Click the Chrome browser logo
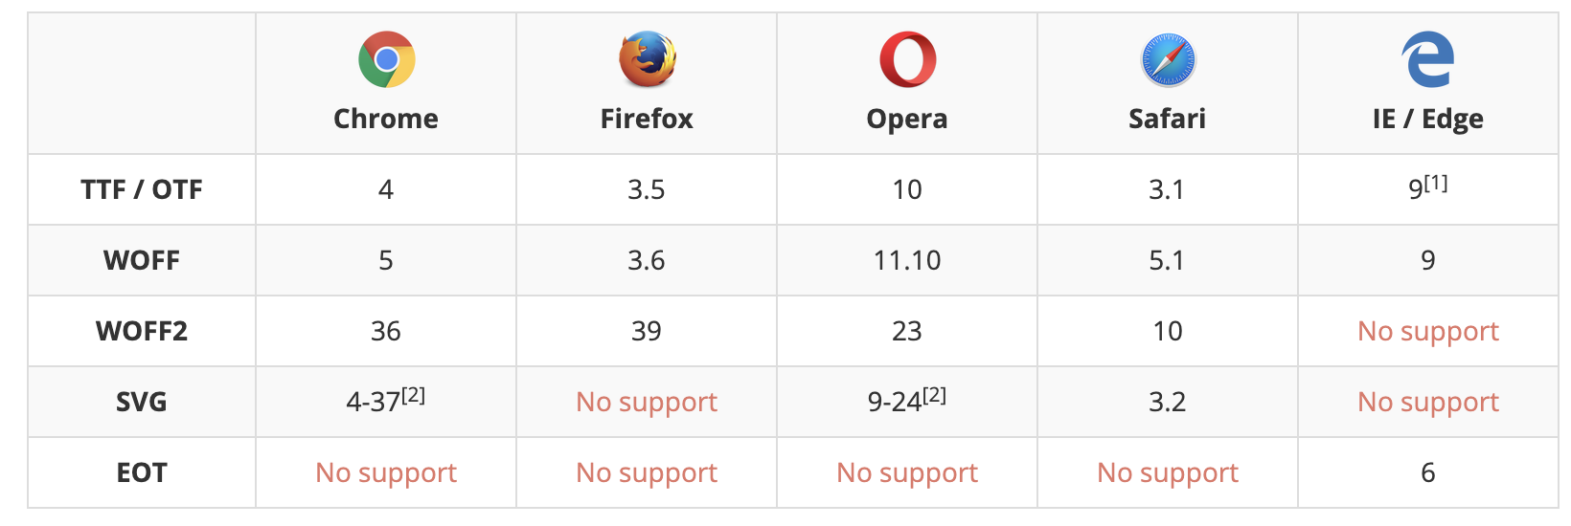The width and height of the screenshot is (1571, 526). (x=387, y=59)
